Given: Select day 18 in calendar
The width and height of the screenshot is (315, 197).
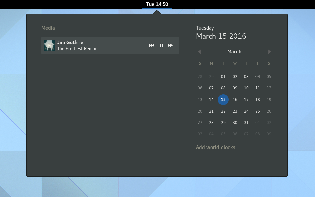Looking at the screenshot, I should (258, 100).
